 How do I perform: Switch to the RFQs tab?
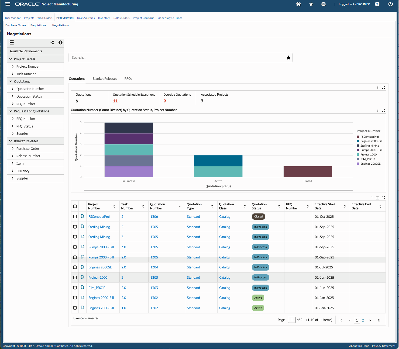click(x=128, y=79)
